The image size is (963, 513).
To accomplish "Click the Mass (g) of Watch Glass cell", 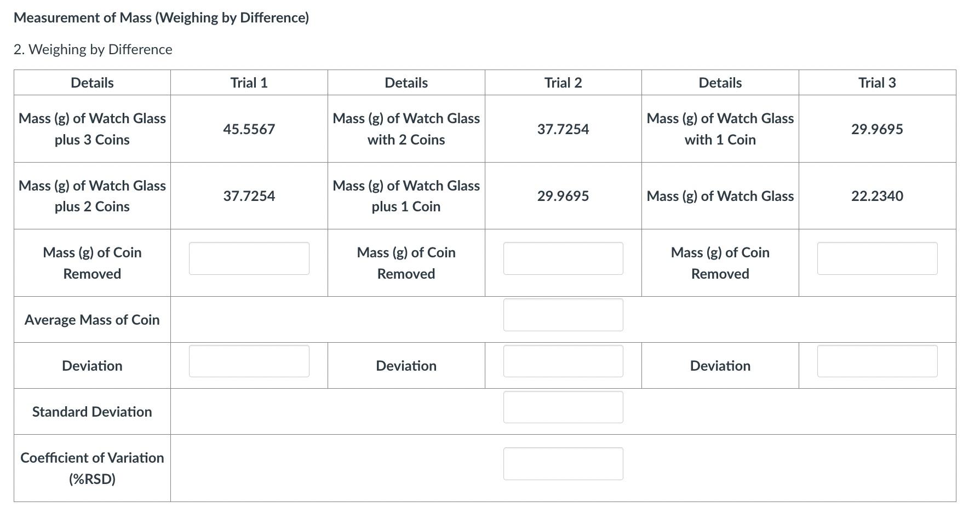I will pos(719,196).
